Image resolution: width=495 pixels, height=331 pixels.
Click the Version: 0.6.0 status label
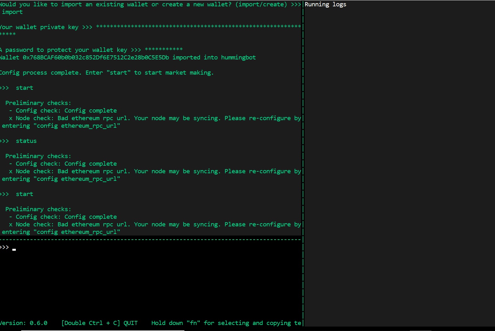[23, 323]
